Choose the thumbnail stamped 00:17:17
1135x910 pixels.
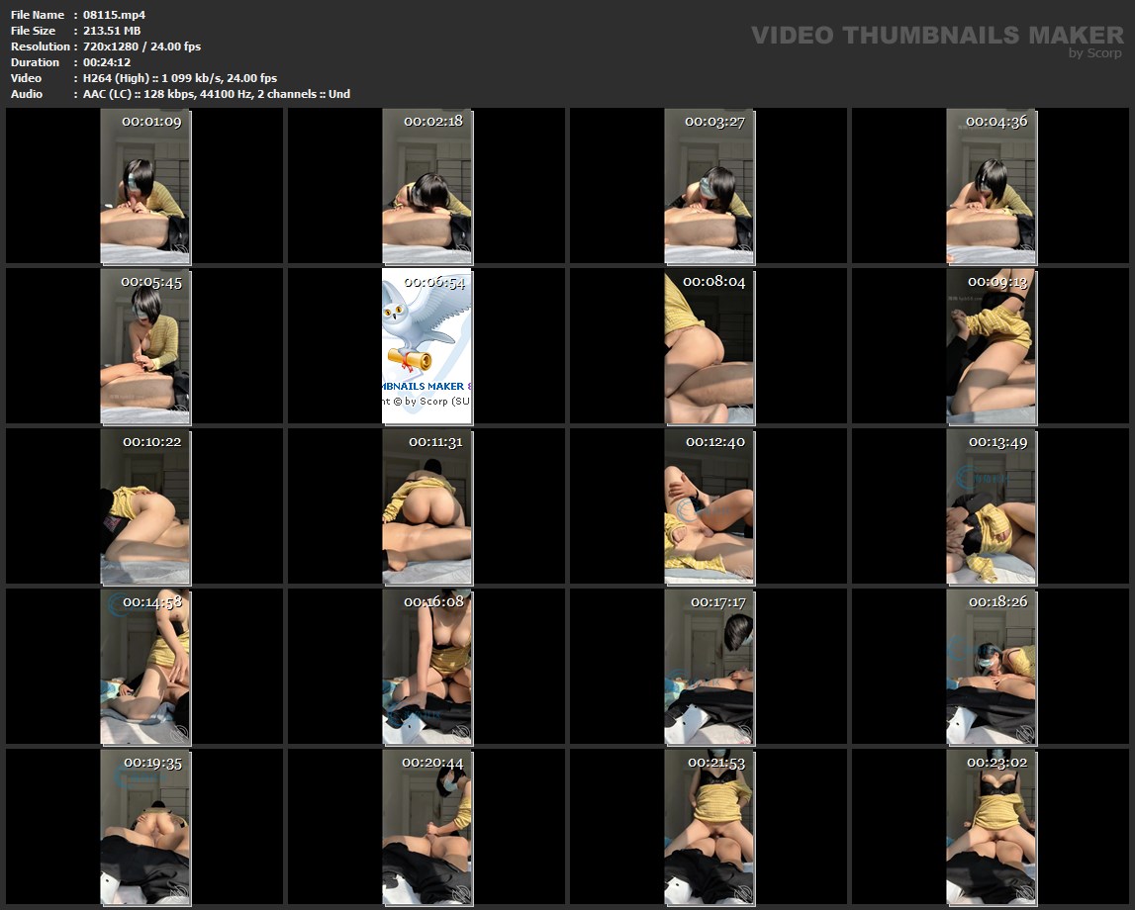point(709,667)
